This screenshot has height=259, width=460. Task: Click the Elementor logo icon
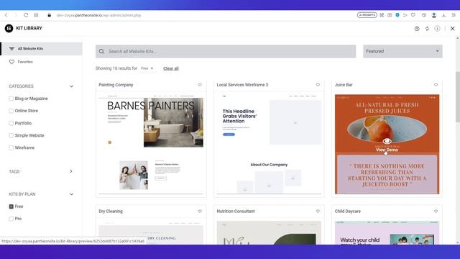pos(9,29)
